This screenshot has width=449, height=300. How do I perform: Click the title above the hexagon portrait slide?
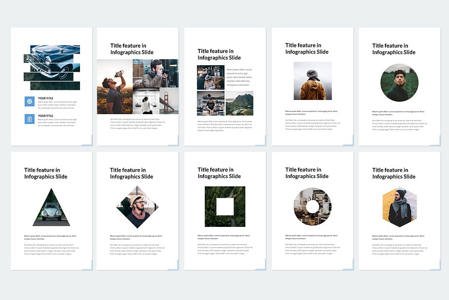point(394,173)
